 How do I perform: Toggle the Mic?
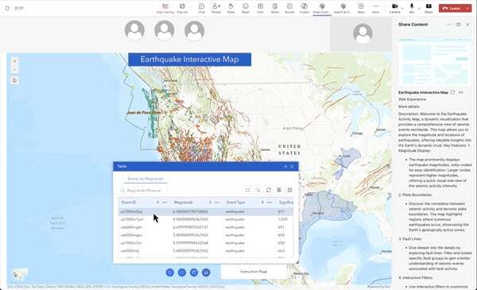coord(412,8)
